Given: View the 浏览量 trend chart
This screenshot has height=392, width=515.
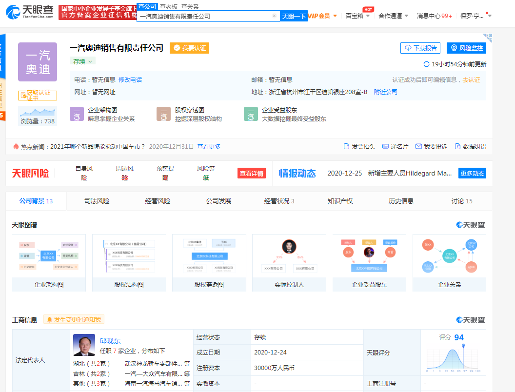Looking at the screenshot, I should pyautogui.click(x=38, y=112).
